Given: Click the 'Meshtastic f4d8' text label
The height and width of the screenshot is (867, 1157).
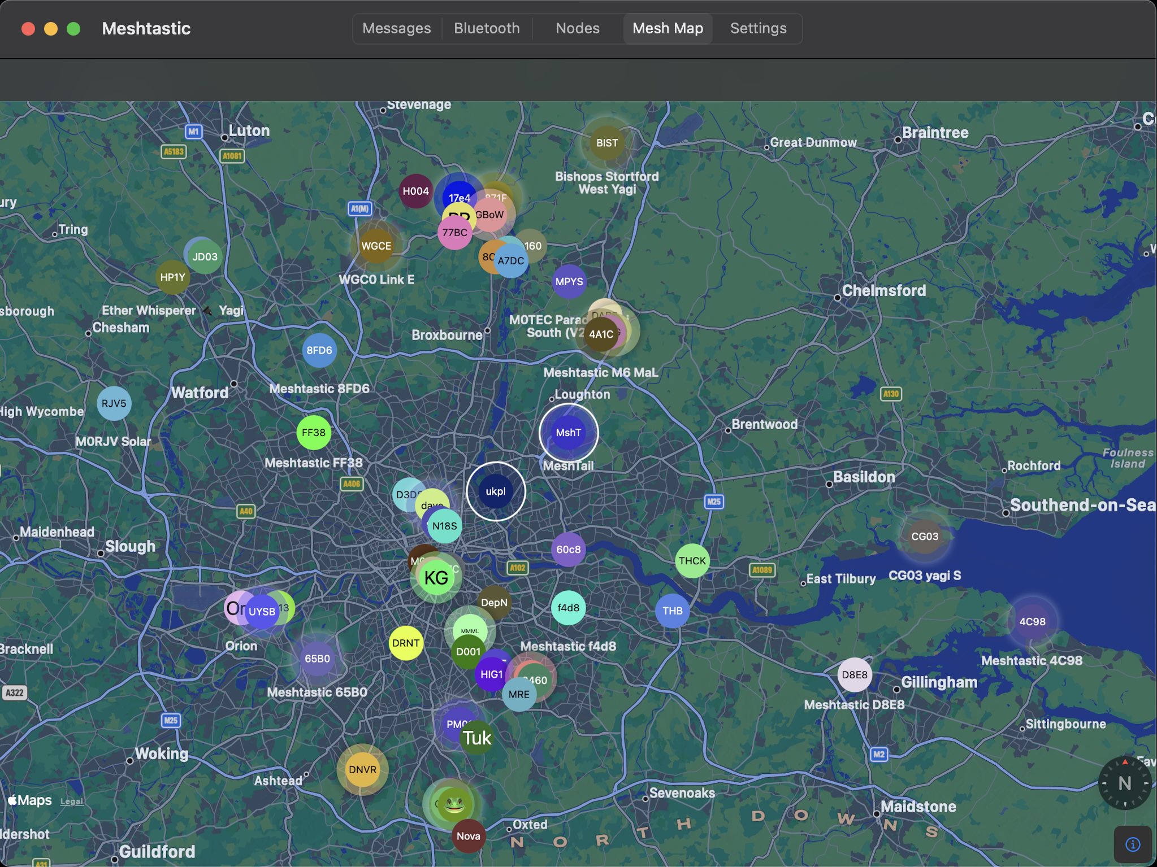Looking at the screenshot, I should coord(568,646).
